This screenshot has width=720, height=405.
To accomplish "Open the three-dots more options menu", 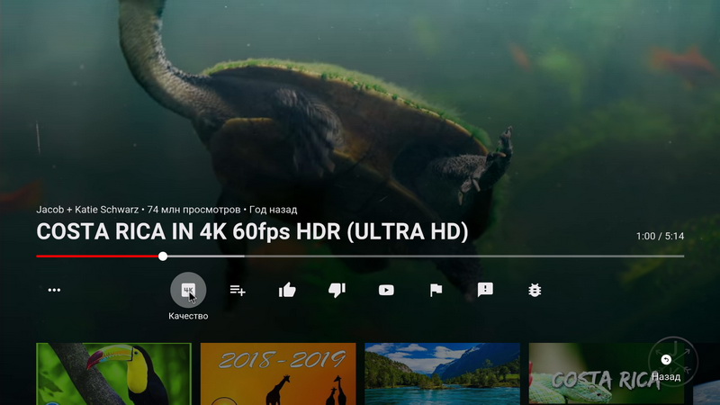I will (54, 290).
